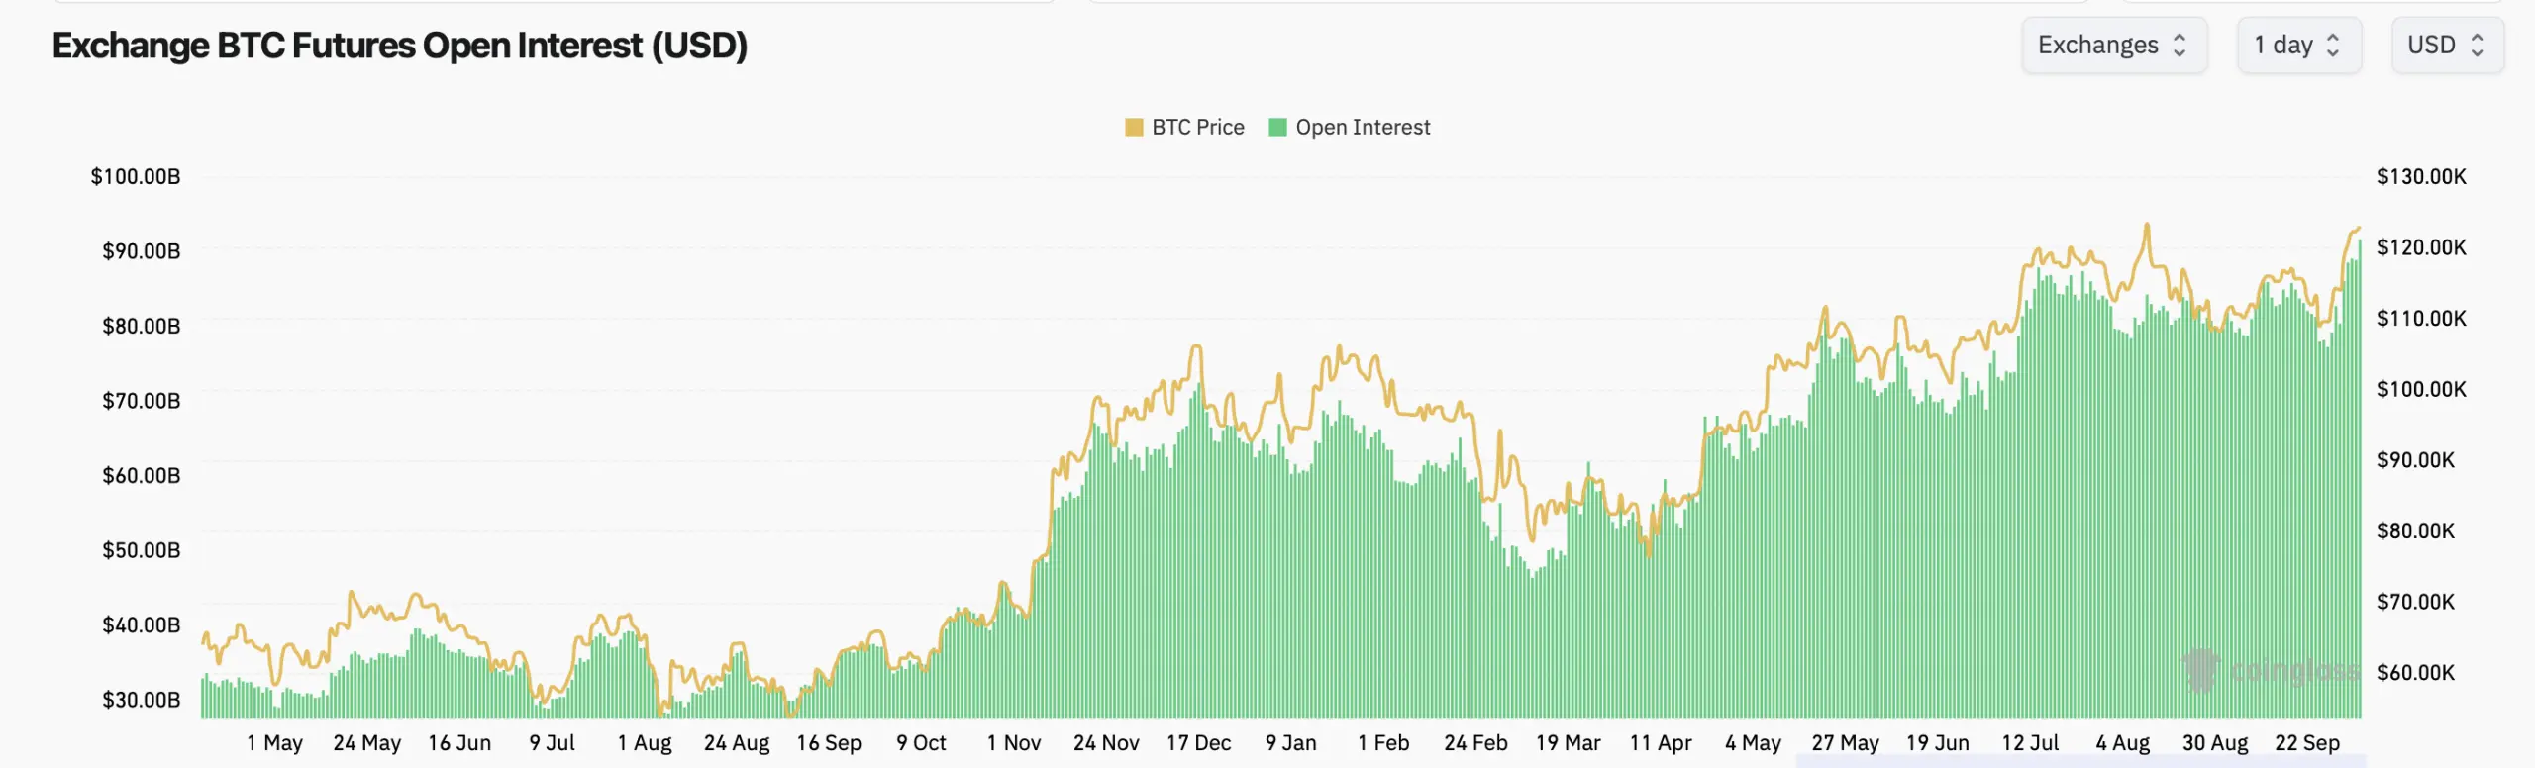The height and width of the screenshot is (768, 2535).
Task: Click the 1 day chevron arrows icon
Action: coord(2333,46)
